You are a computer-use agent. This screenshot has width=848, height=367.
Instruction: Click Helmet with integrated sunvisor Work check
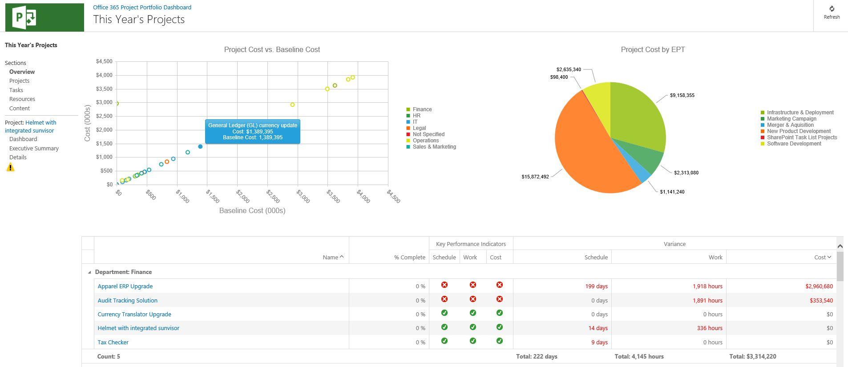tap(473, 327)
